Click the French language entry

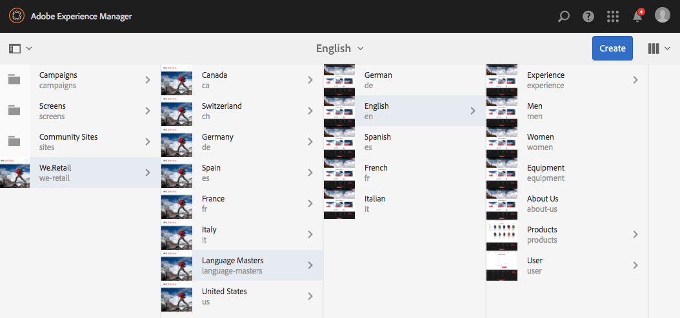click(405, 173)
